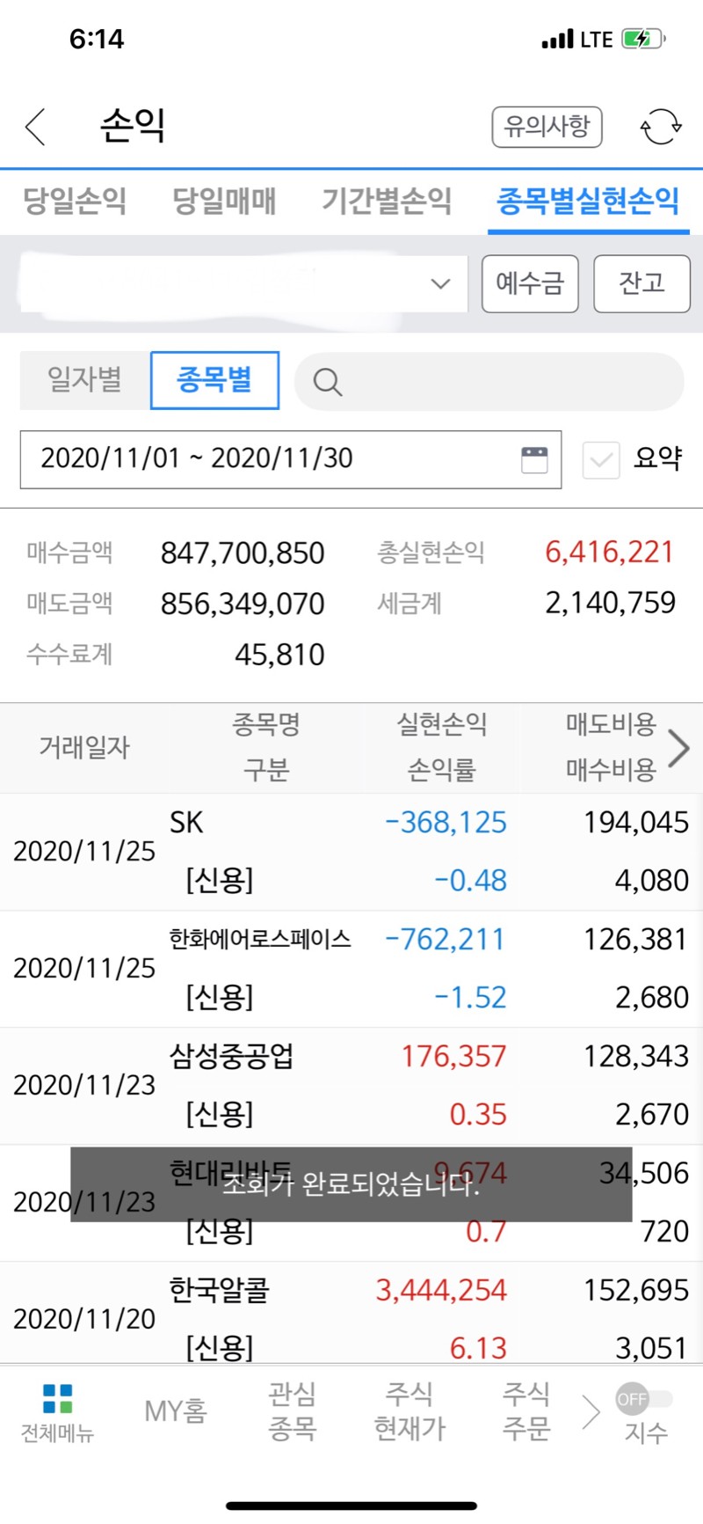Tap the stock search input field
The width and height of the screenshot is (703, 1524).
(x=489, y=382)
